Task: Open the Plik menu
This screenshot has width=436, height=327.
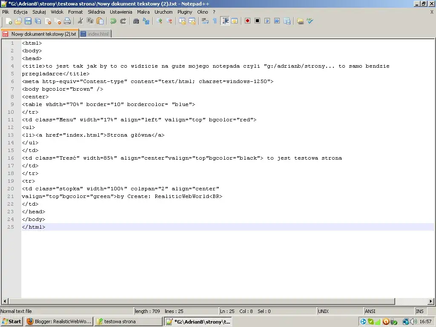Action: tap(6, 12)
